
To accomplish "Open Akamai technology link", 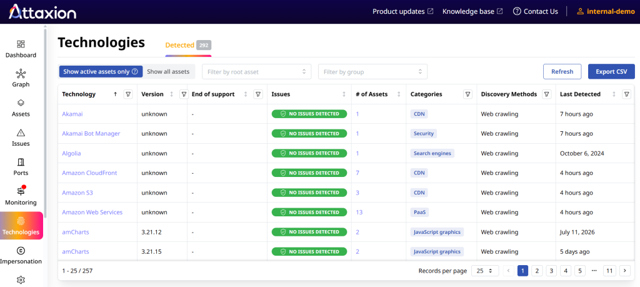I will (72, 114).
